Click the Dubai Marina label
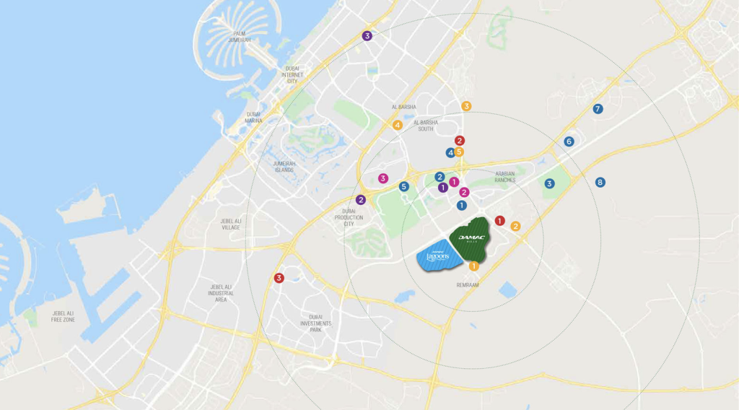 tap(253, 118)
